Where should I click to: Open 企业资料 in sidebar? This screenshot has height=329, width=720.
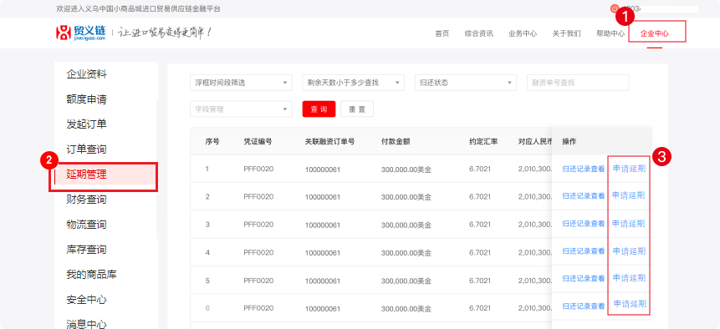86,74
